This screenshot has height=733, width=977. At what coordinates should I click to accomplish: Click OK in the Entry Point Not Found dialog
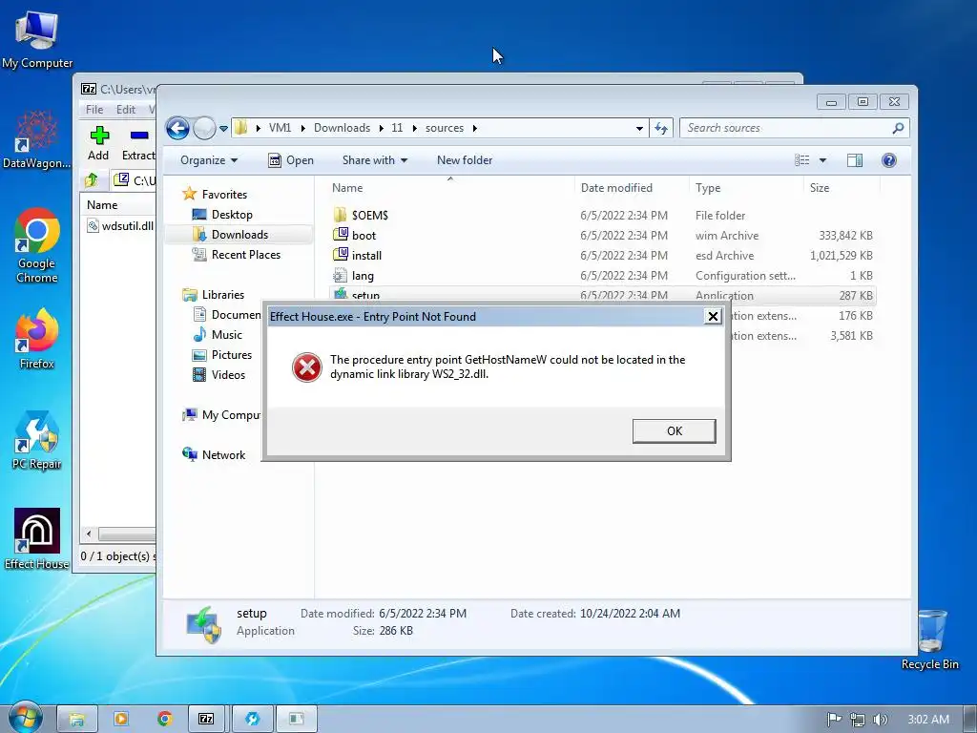tap(674, 430)
